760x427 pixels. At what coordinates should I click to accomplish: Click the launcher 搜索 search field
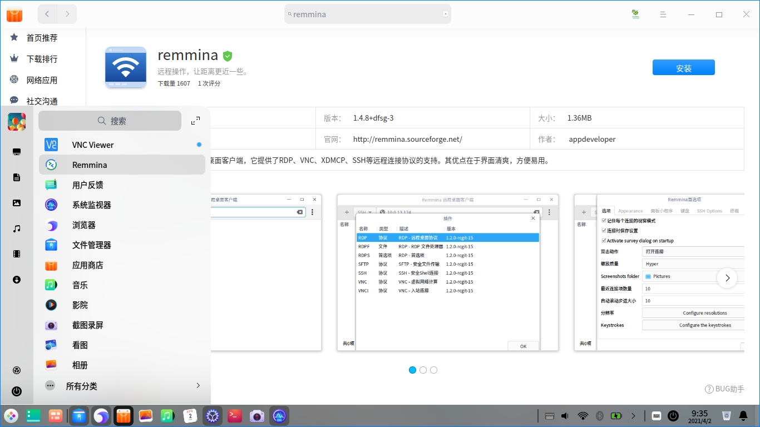click(110, 121)
